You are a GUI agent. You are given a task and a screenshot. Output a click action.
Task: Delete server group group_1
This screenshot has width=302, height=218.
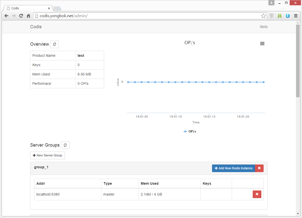click(259, 168)
